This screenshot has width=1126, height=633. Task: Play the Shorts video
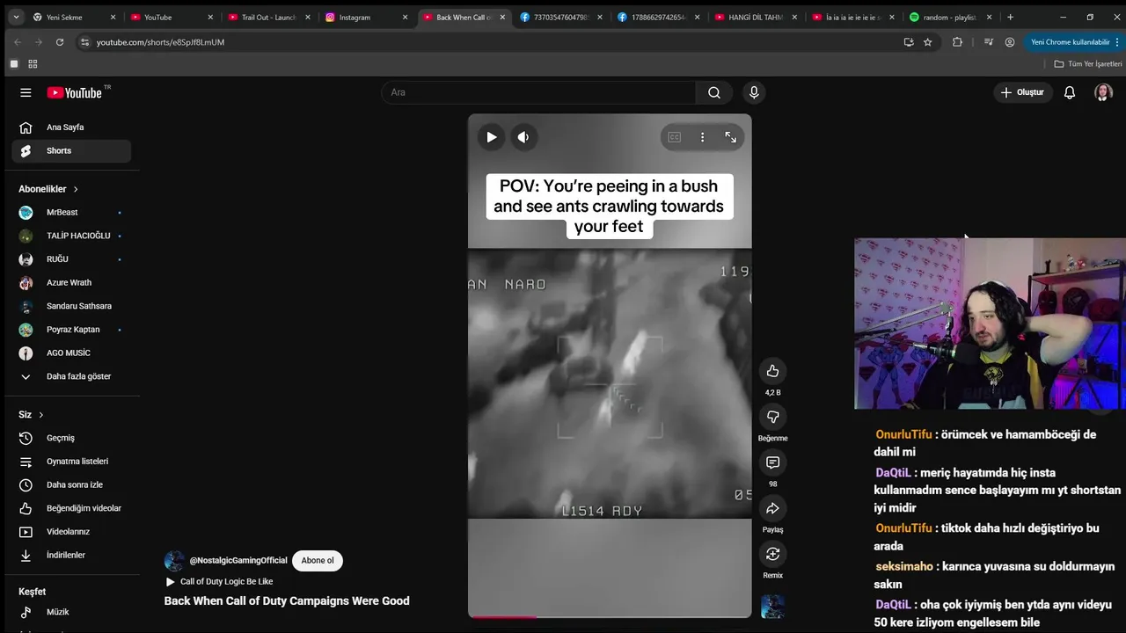492,137
